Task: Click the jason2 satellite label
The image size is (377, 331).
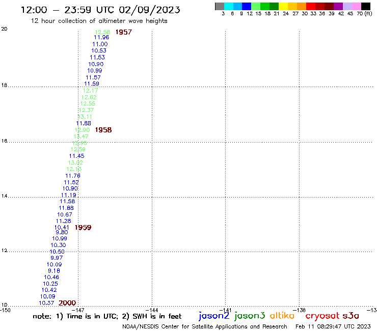Action: pyautogui.click(x=214, y=316)
